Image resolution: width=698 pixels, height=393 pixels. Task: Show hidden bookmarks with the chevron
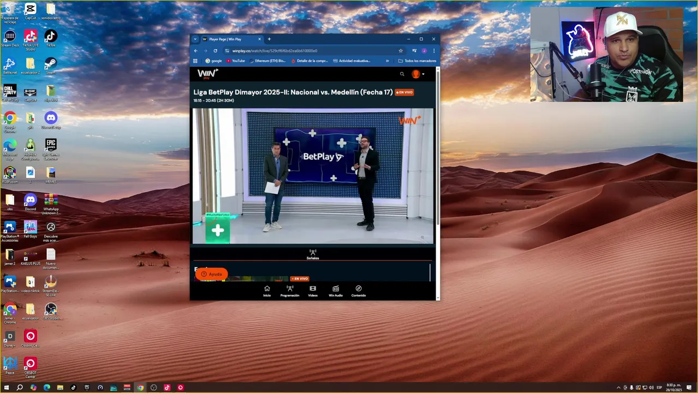tap(387, 61)
